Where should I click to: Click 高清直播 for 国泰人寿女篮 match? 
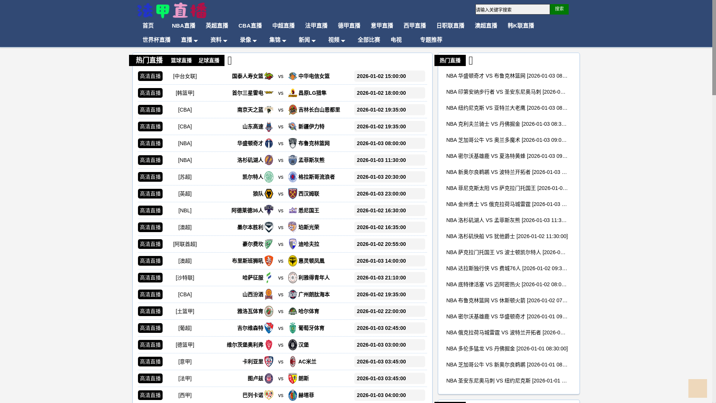tap(150, 76)
